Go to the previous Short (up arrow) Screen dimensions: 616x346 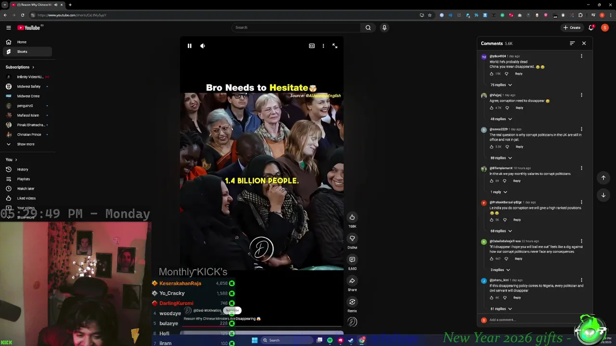603,178
